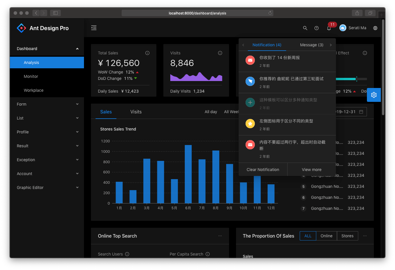Switch to the Message (3) tab
395x270 pixels.
click(x=312, y=45)
